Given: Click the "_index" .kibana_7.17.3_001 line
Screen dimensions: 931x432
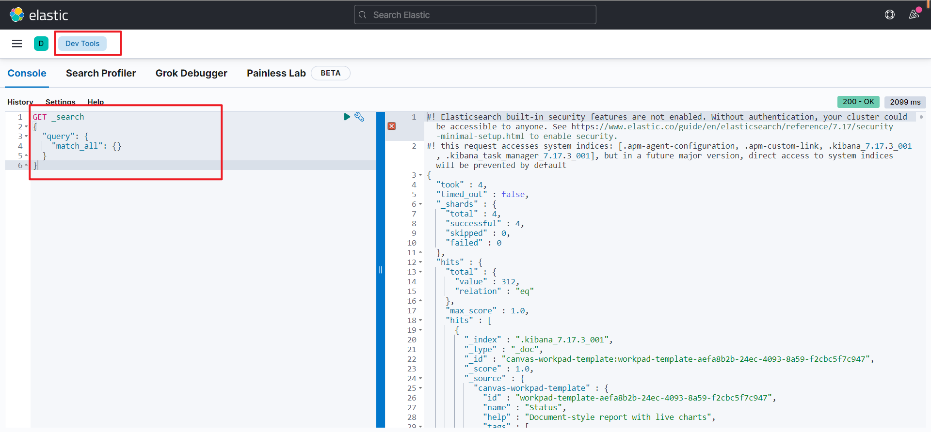Looking at the screenshot, I should [x=538, y=339].
